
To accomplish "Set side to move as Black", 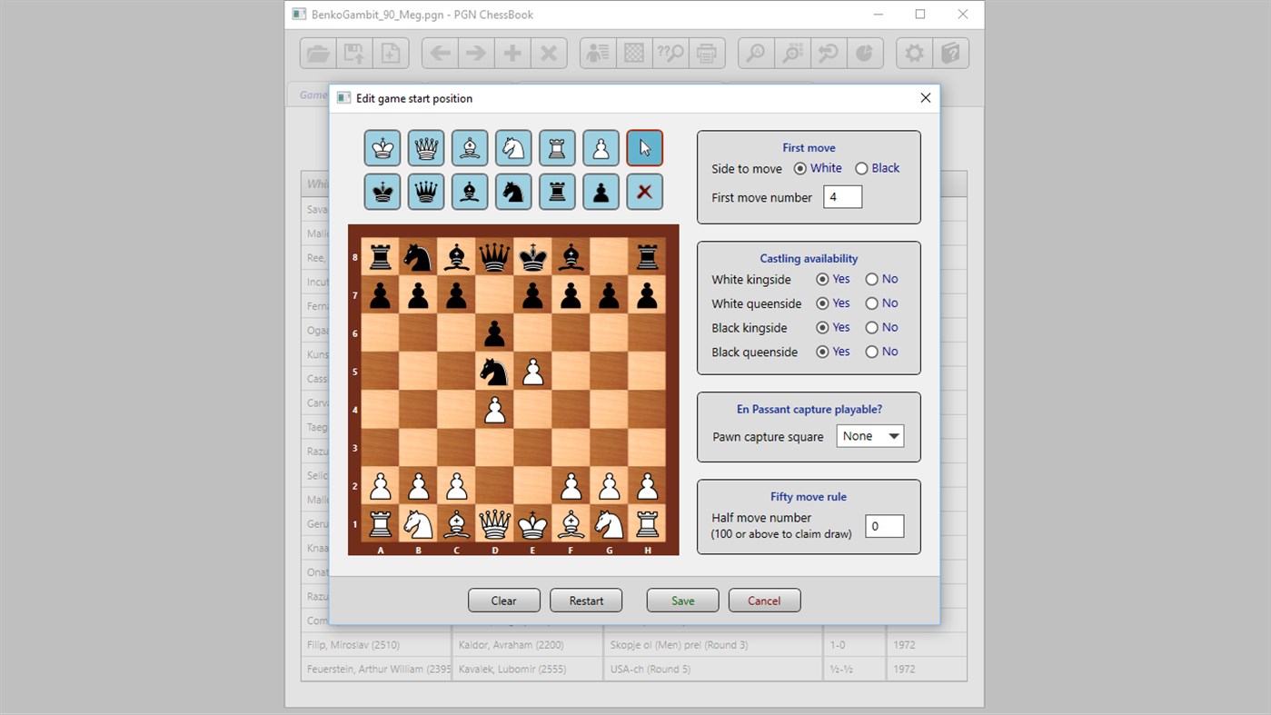I will [x=861, y=167].
